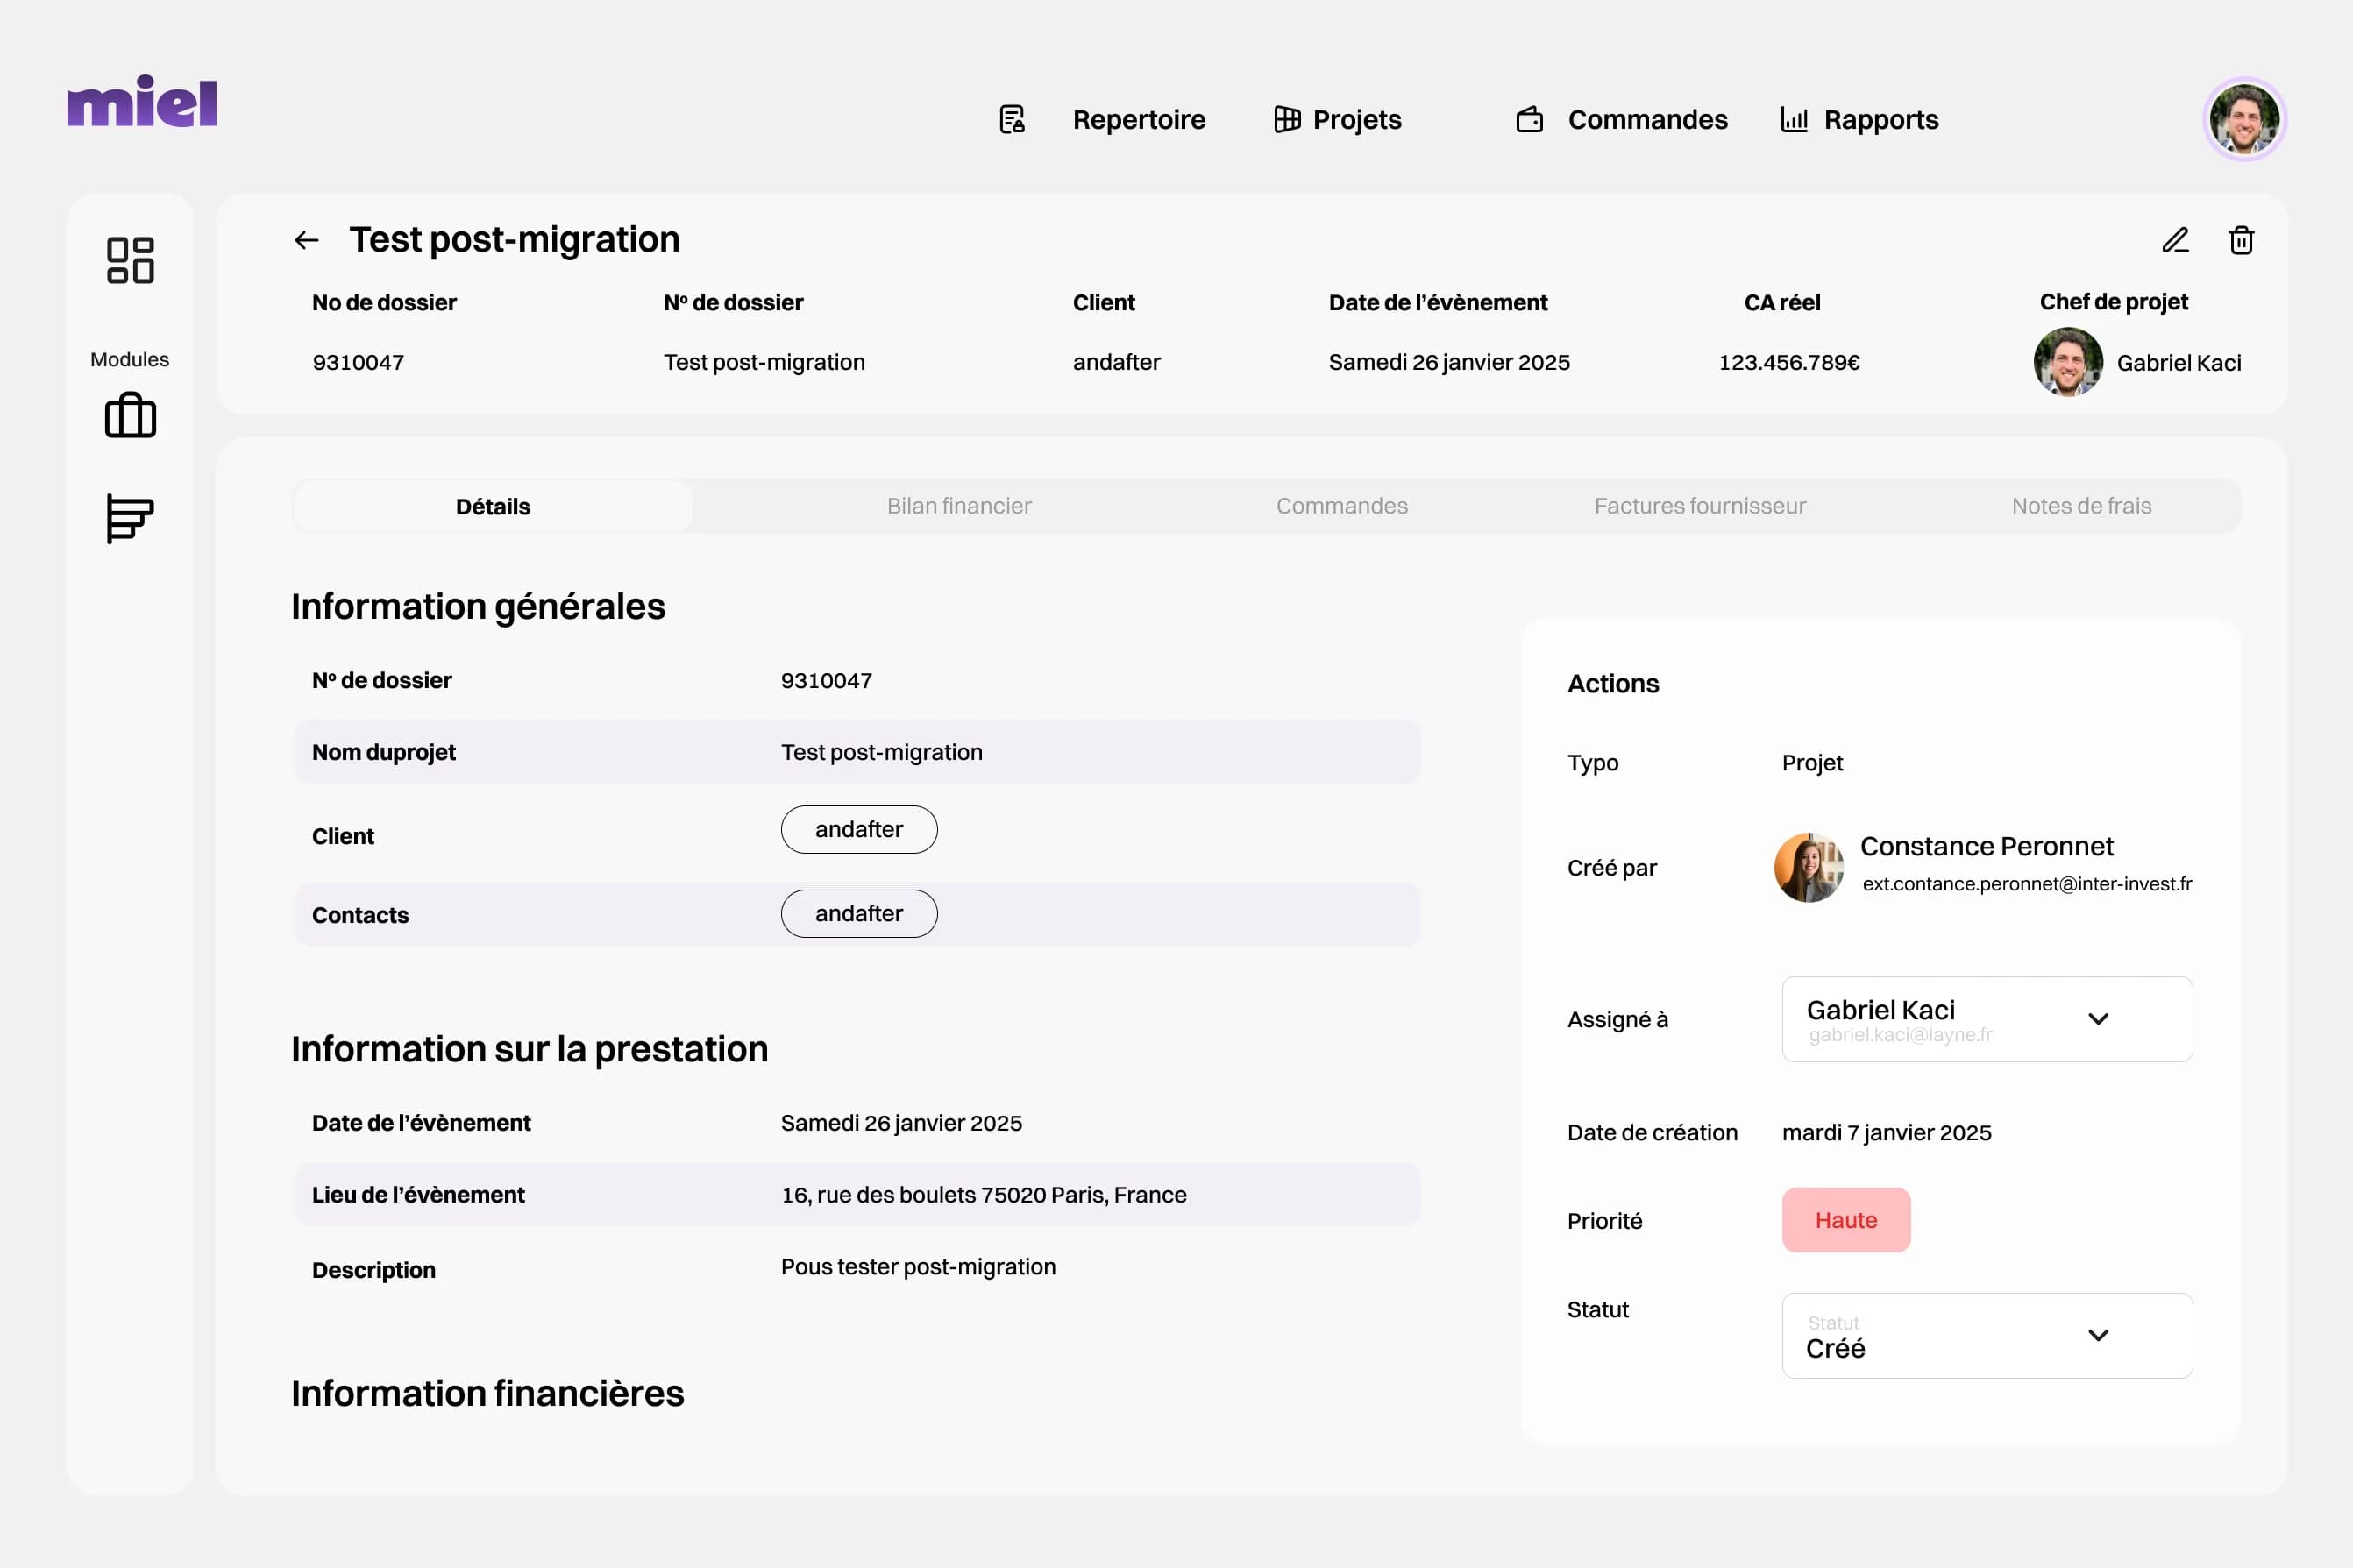Click the trash delete icon
Image resolution: width=2353 pixels, height=1568 pixels.
(2241, 240)
